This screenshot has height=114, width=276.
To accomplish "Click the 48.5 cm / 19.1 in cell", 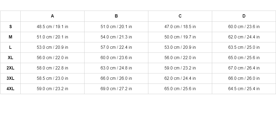I will pyautogui.click(x=52, y=27).
